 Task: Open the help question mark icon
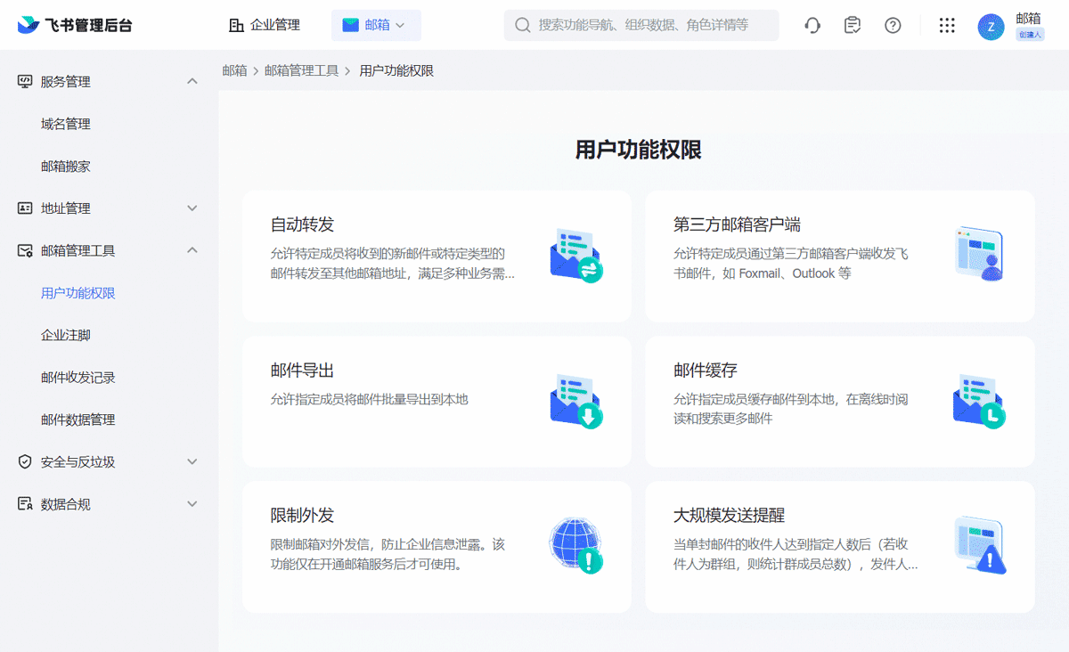tap(894, 25)
